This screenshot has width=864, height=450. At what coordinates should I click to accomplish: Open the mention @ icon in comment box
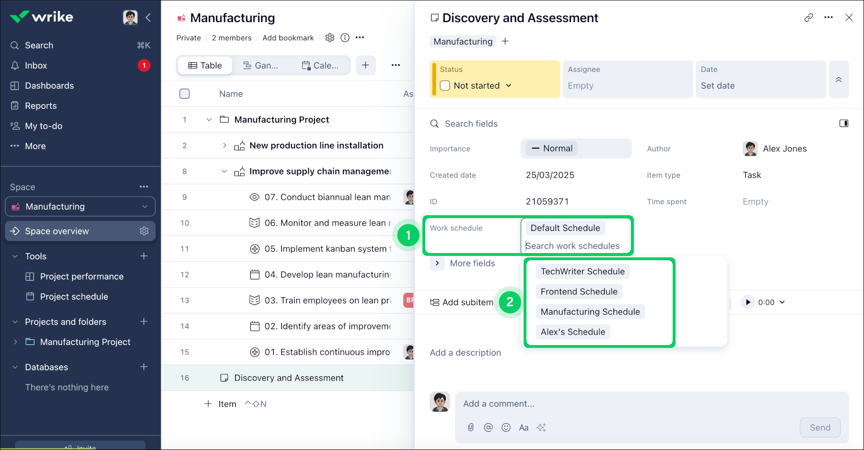coord(488,427)
